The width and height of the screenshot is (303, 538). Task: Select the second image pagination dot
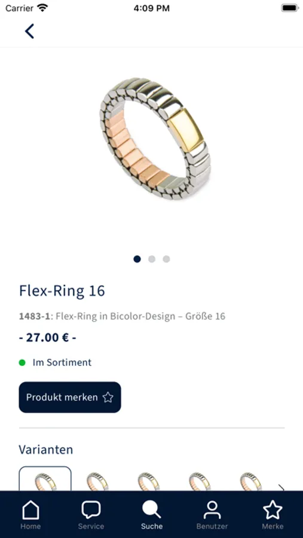152,259
